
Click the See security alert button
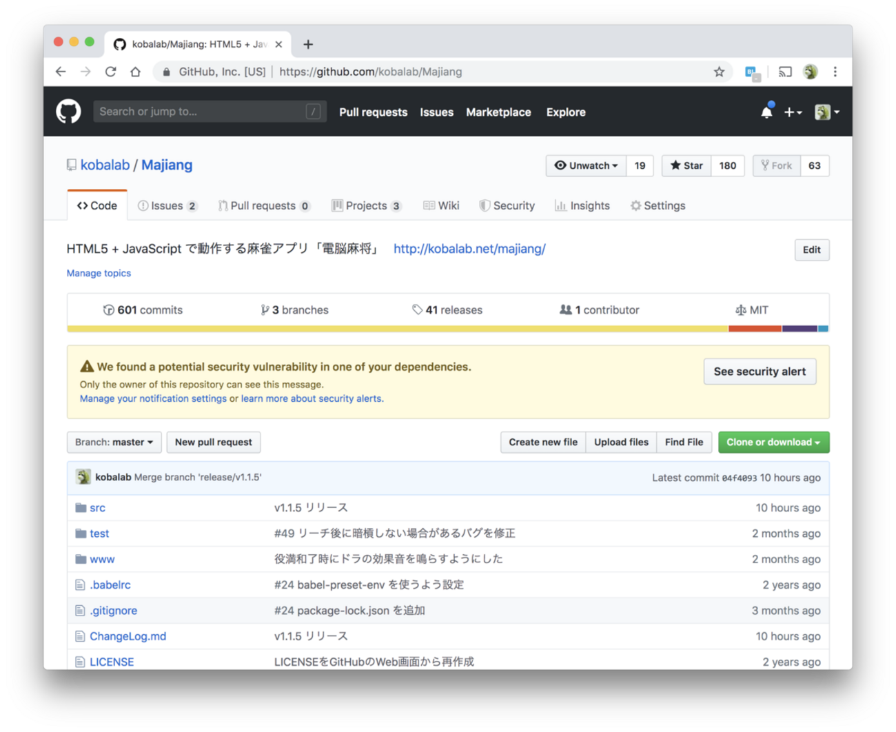[760, 372]
